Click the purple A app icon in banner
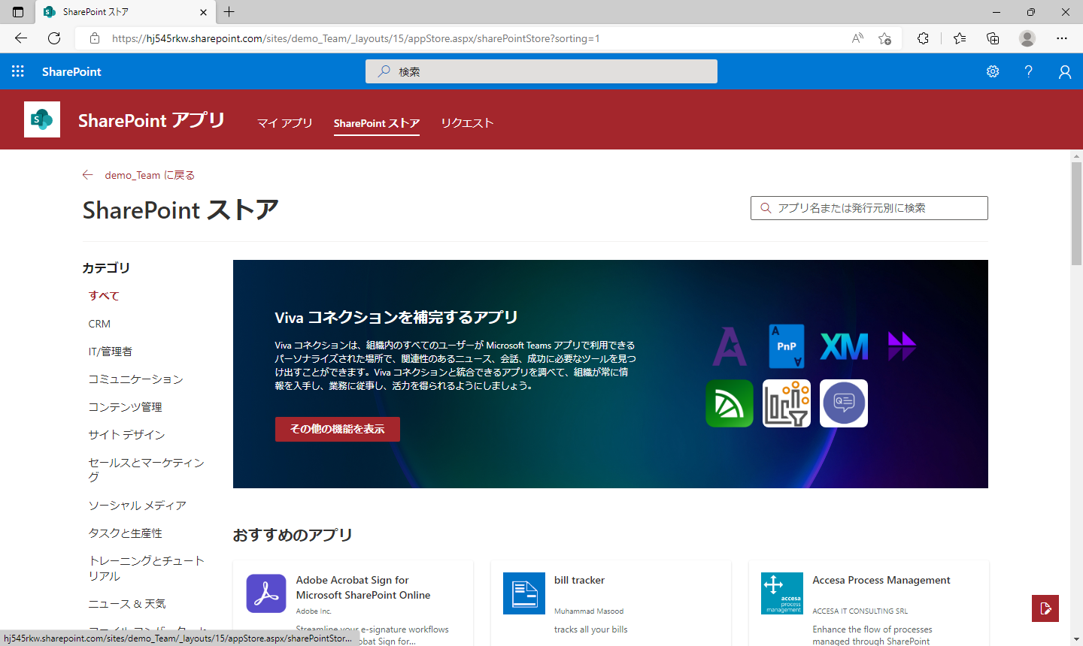Viewport: 1083px width, 646px height. [730, 346]
